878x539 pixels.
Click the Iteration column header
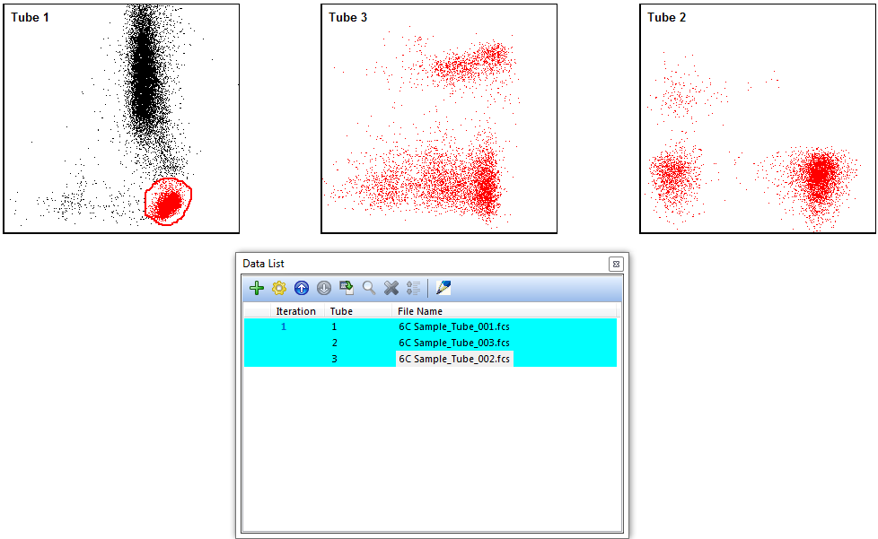(x=295, y=311)
